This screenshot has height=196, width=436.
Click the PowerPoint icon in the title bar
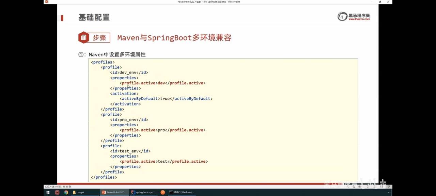47,2
